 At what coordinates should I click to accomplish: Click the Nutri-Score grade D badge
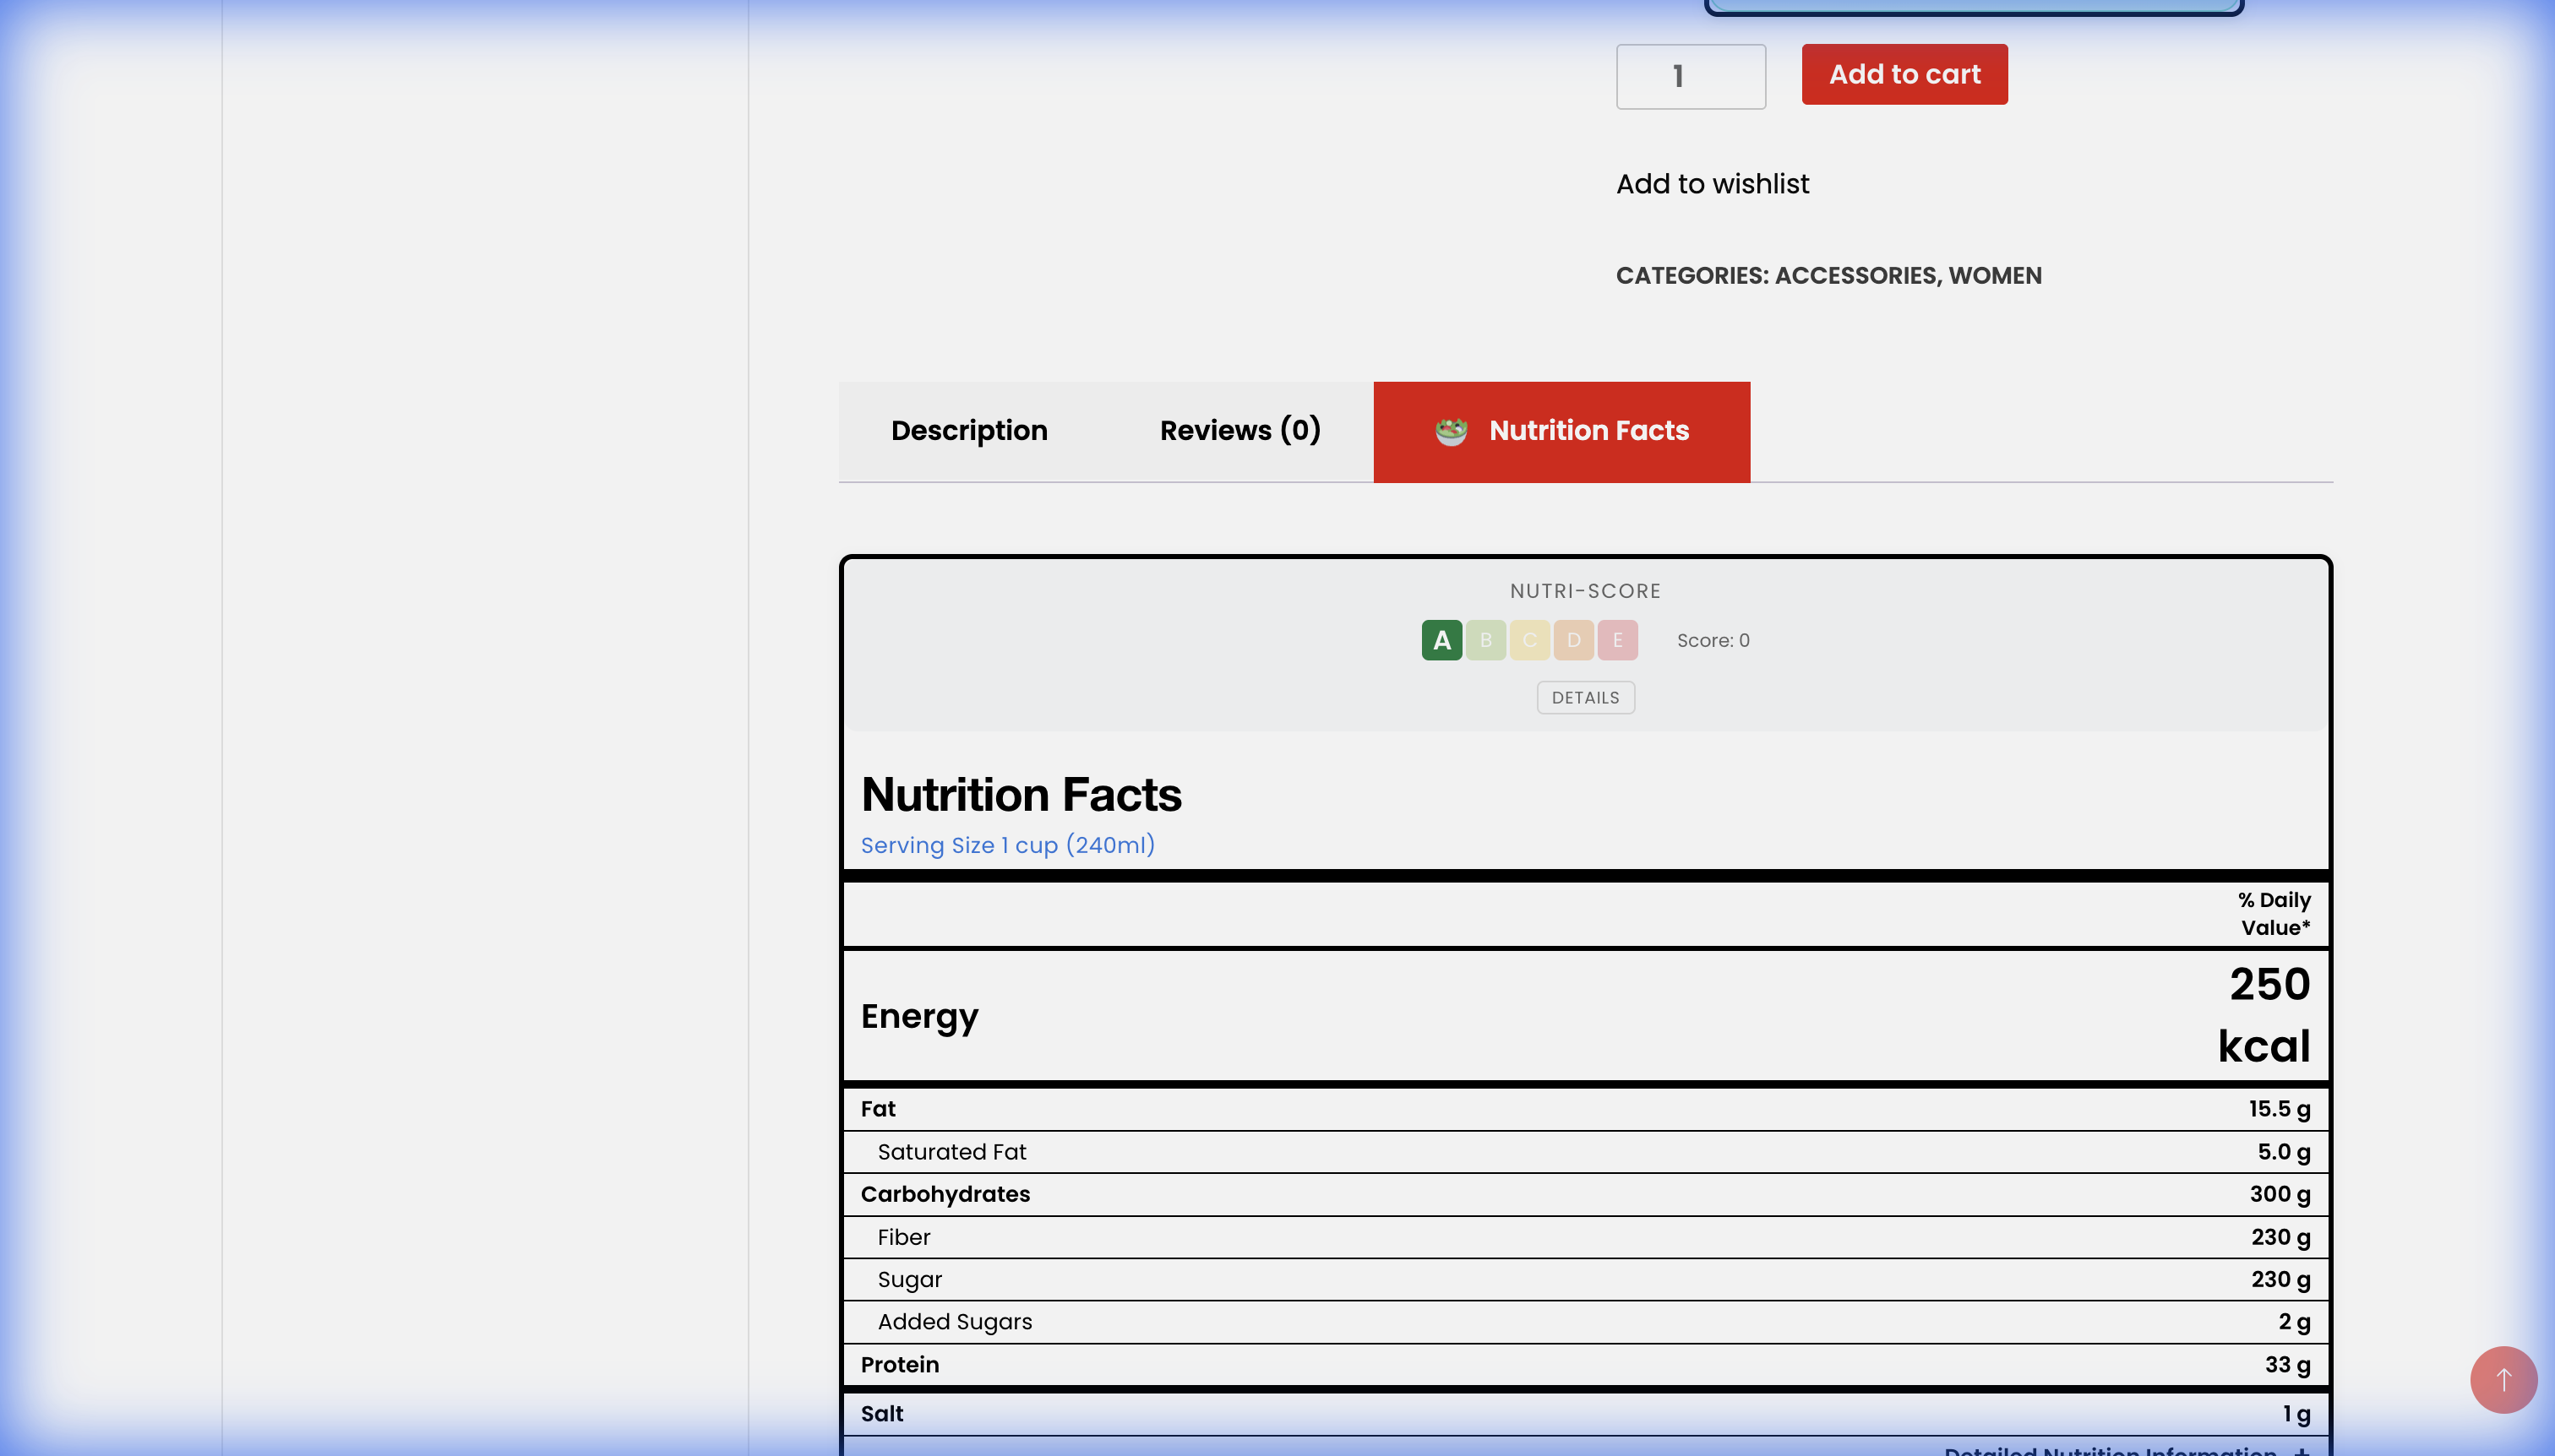point(1572,639)
